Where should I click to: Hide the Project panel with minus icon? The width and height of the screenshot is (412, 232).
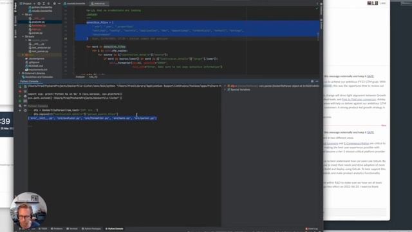pyautogui.click(x=59, y=4)
